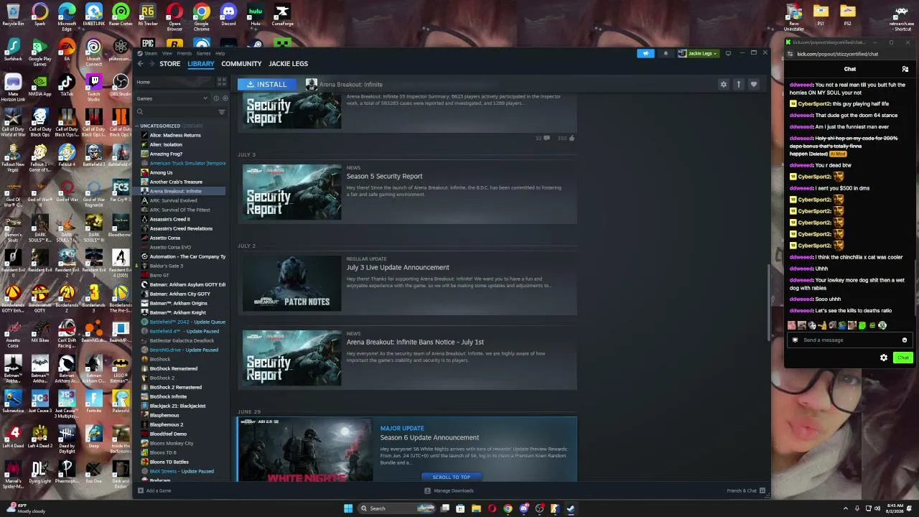Favorite Arena Breakout with the heart icon
The width and height of the screenshot is (919, 517).
[753, 85]
